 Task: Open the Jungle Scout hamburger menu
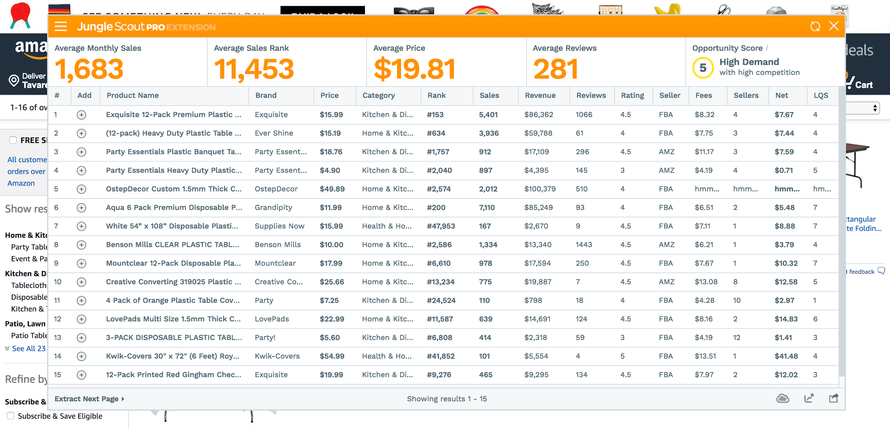pos(61,26)
